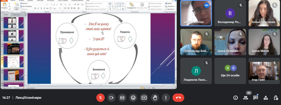The height and width of the screenshot is (105, 281).
Task: Raise your hand in the meeting
Action: click(x=155, y=98)
